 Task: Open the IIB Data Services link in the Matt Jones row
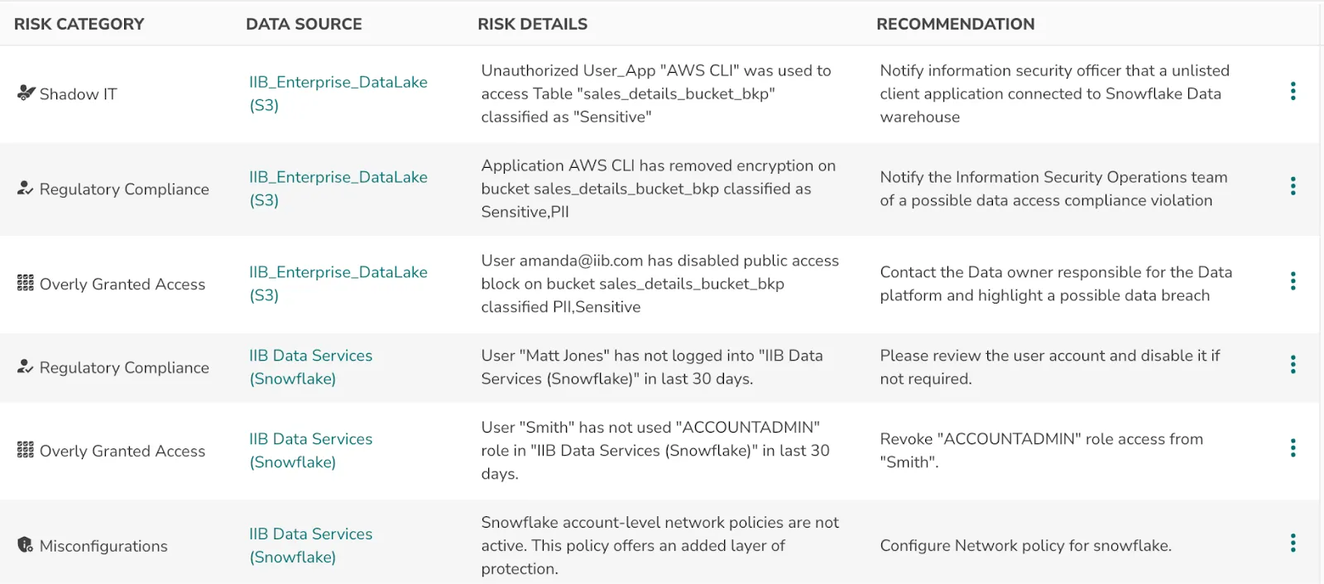click(x=310, y=356)
